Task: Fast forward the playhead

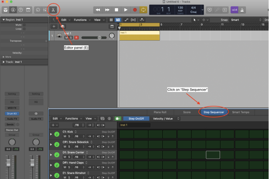Action: coord(107,10)
